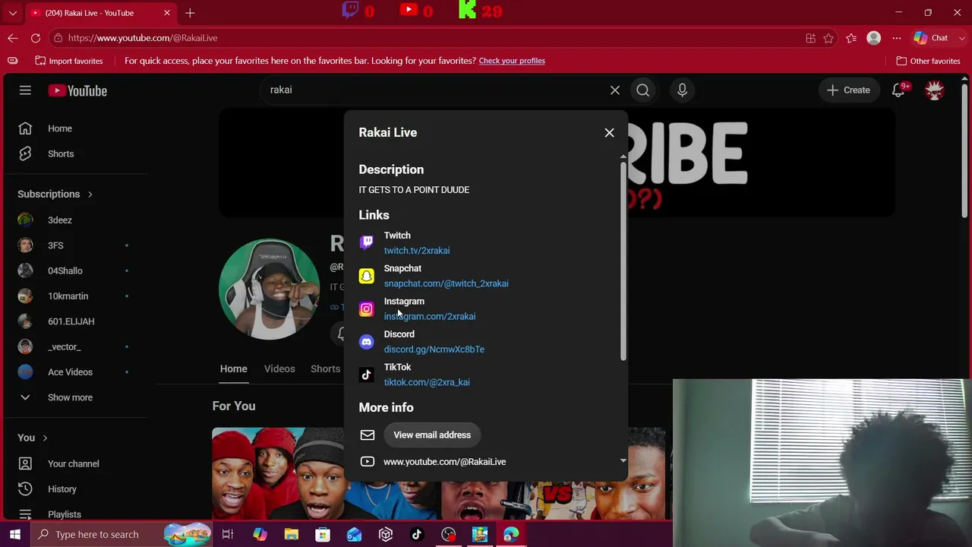
Task: Open the first For You video thumbnail
Action: coord(278,473)
